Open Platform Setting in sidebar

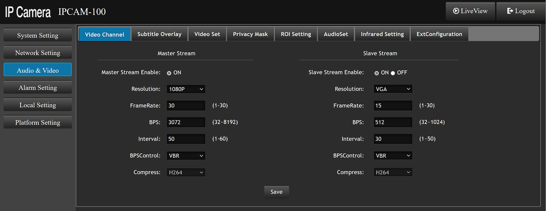(x=38, y=122)
